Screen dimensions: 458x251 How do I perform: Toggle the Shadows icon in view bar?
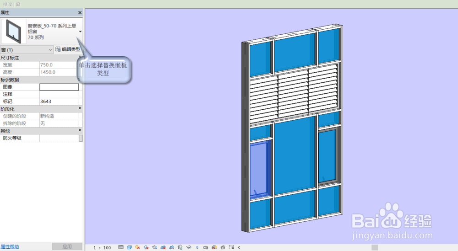pos(146,247)
